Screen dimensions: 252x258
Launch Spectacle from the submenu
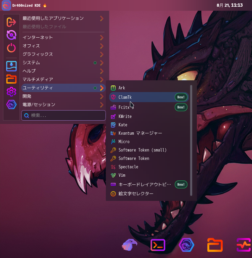[149, 167]
